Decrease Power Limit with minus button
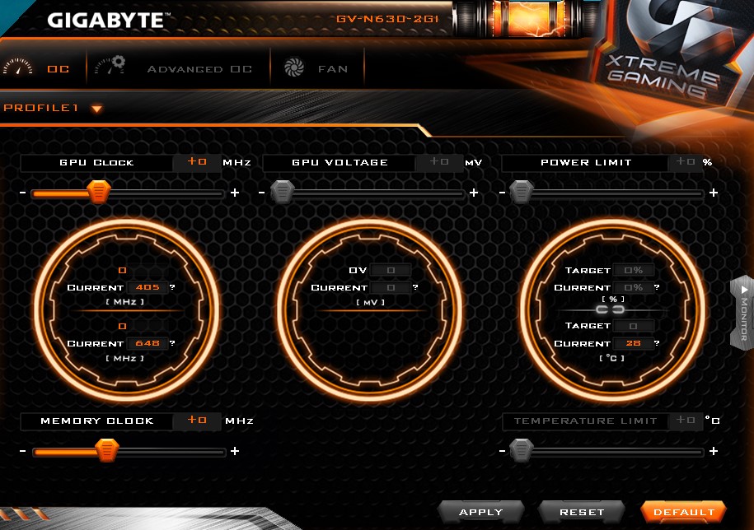This screenshot has width=754, height=530. point(502,193)
